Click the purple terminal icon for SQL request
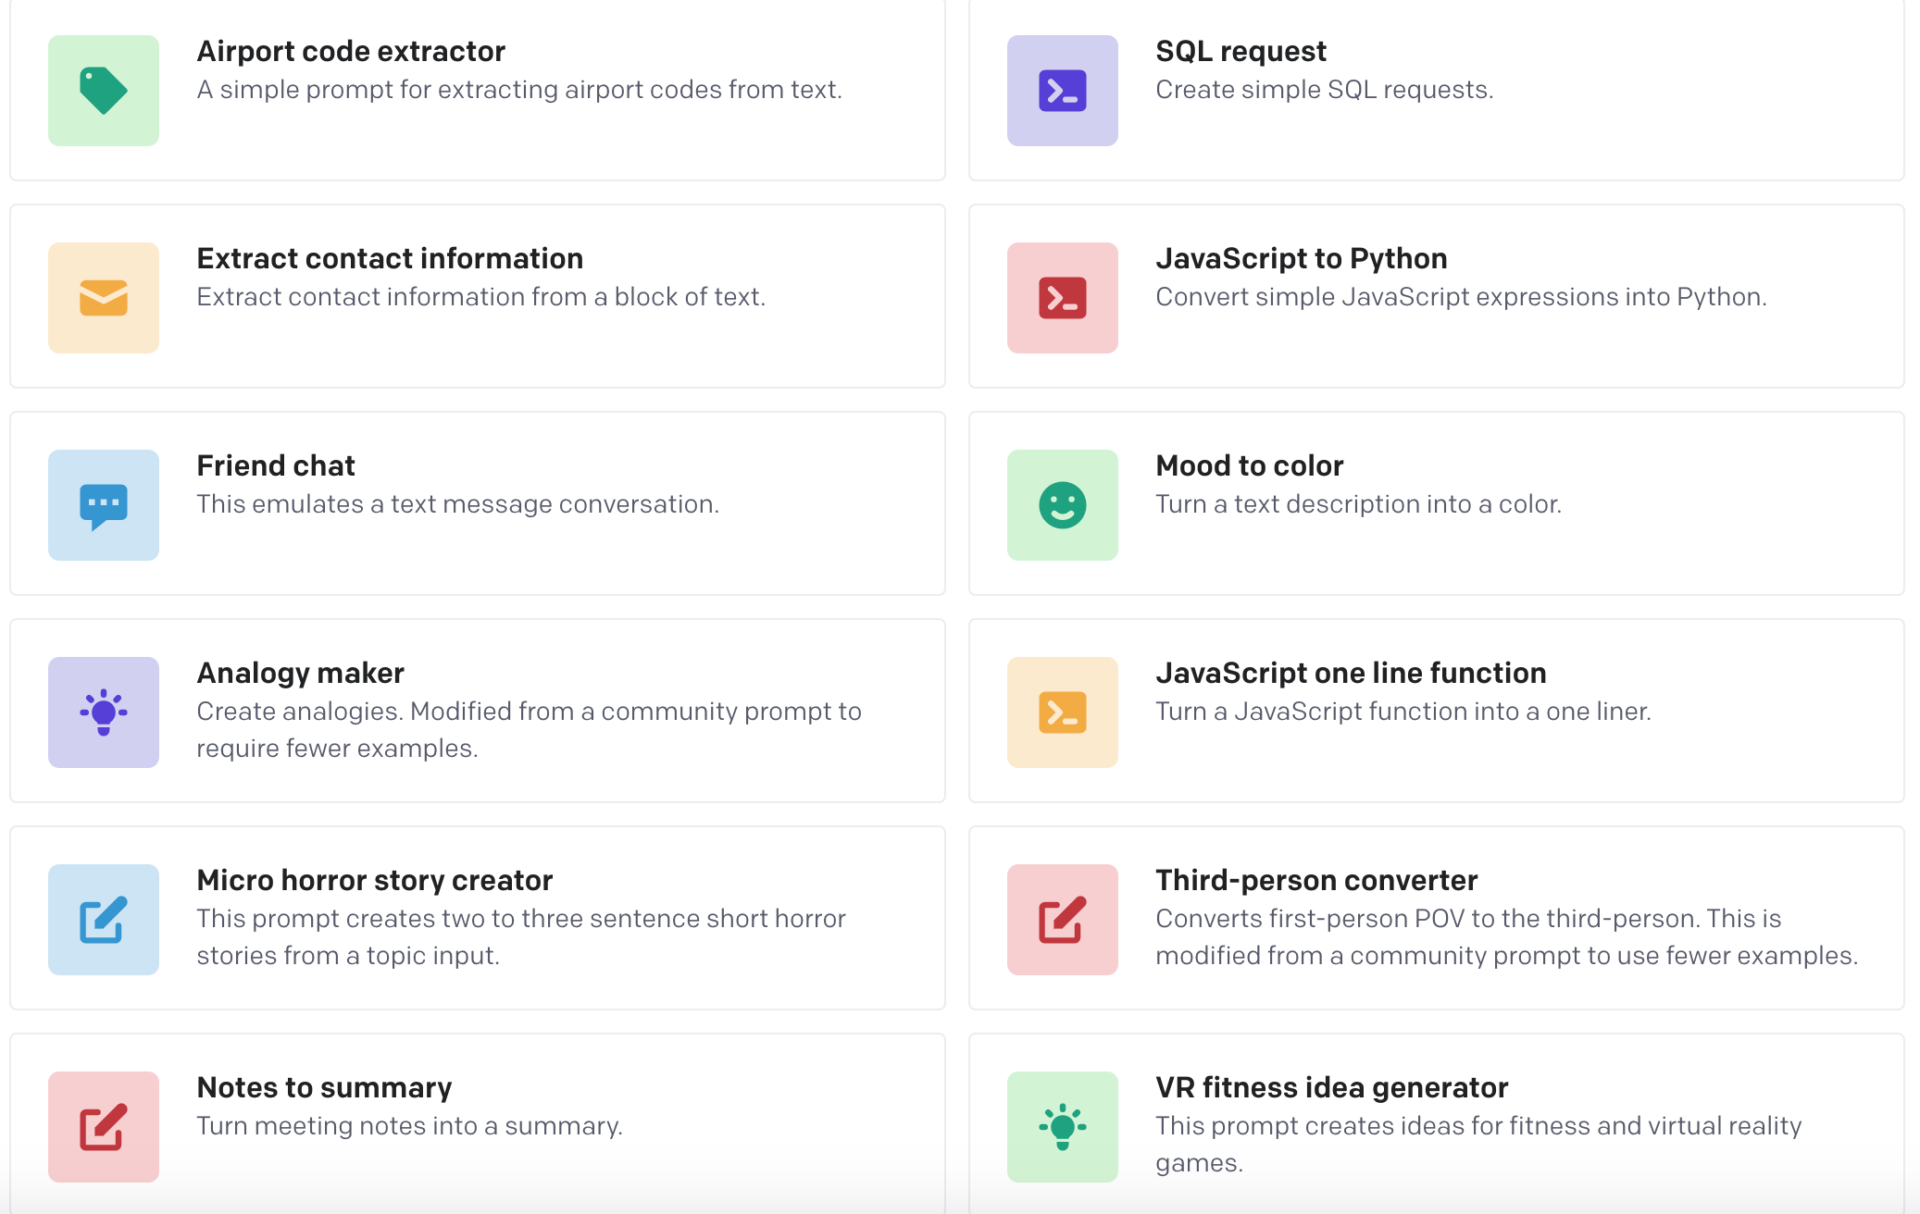 click(1063, 91)
